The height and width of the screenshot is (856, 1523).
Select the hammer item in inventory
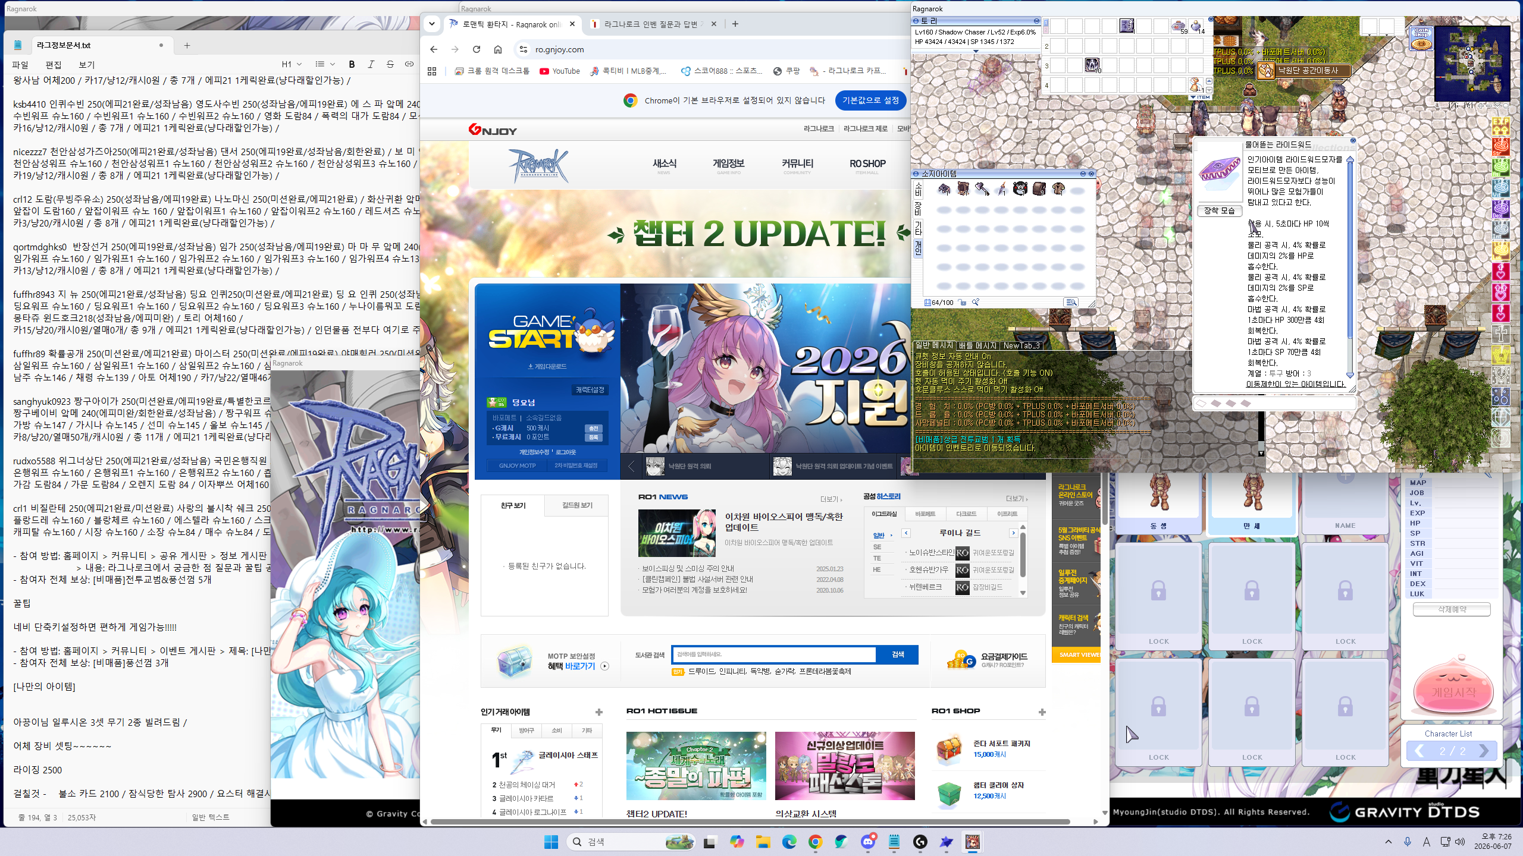point(982,189)
